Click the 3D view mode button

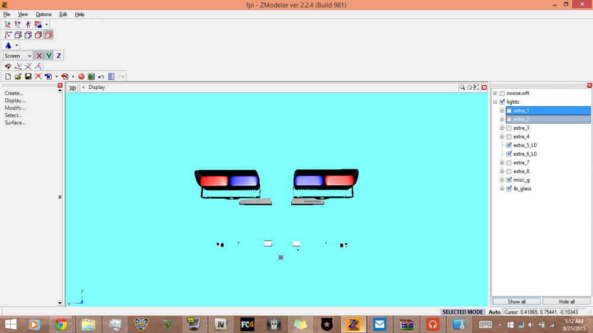point(72,88)
